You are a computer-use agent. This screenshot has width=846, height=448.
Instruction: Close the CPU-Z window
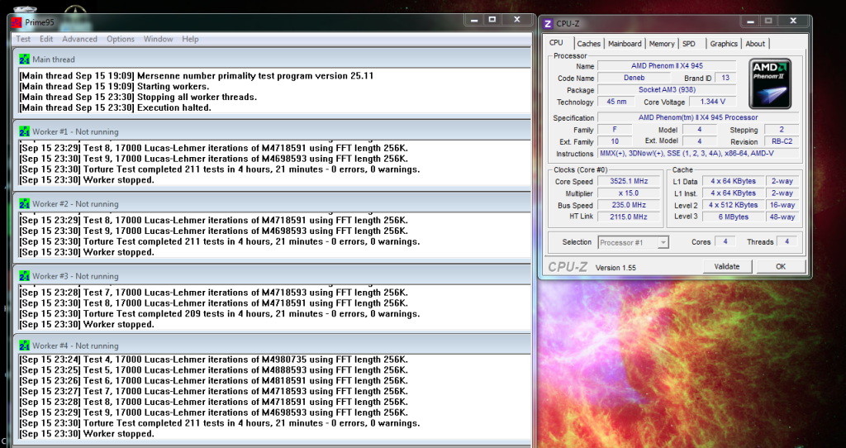[793, 21]
